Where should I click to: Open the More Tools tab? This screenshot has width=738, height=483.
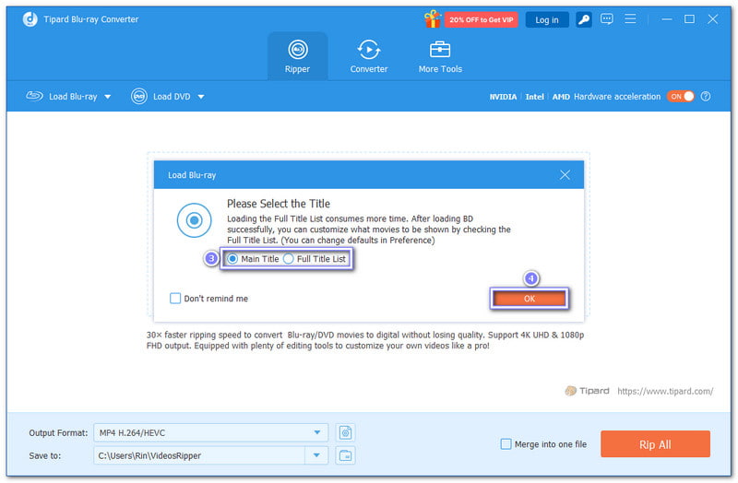440,55
